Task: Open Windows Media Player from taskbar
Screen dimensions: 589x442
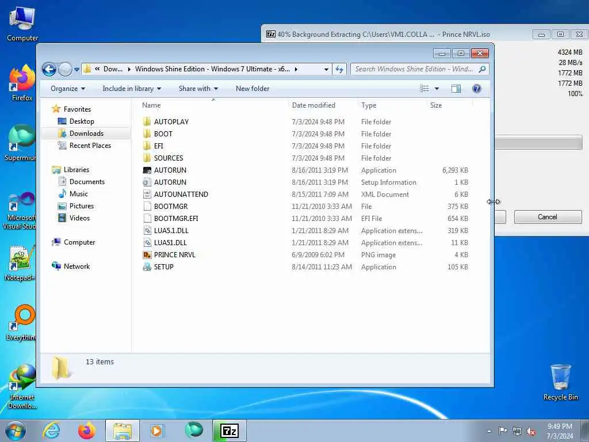Action: click(156, 430)
